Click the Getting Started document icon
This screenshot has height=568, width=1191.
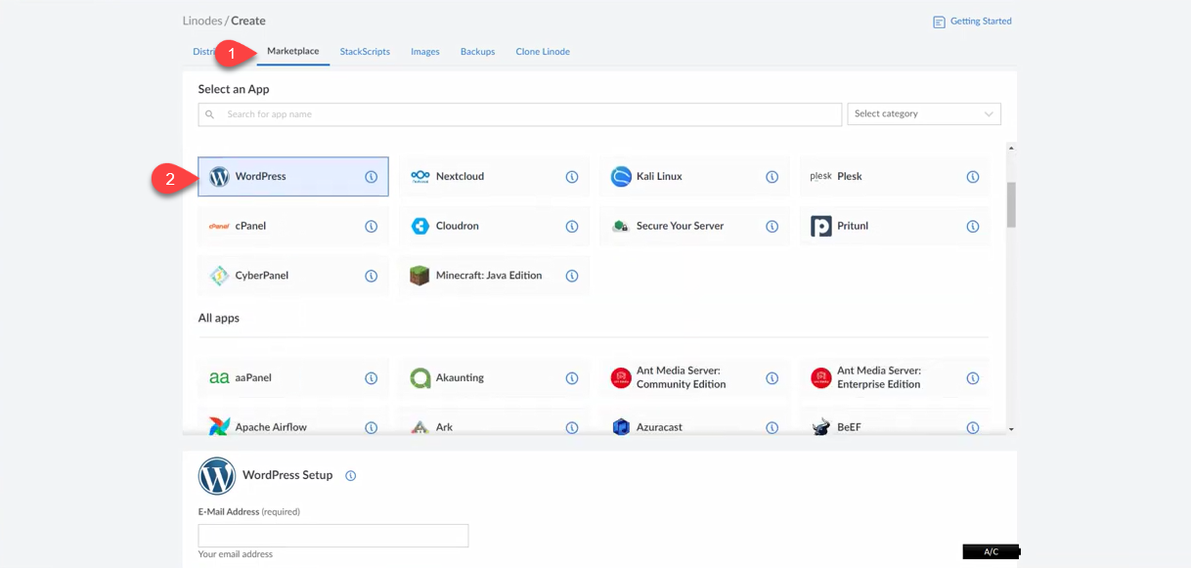[x=939, y=22]
